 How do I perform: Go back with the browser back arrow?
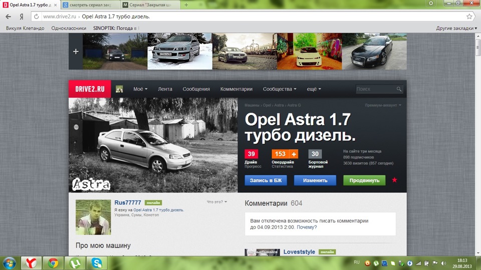tap(9, 16)
